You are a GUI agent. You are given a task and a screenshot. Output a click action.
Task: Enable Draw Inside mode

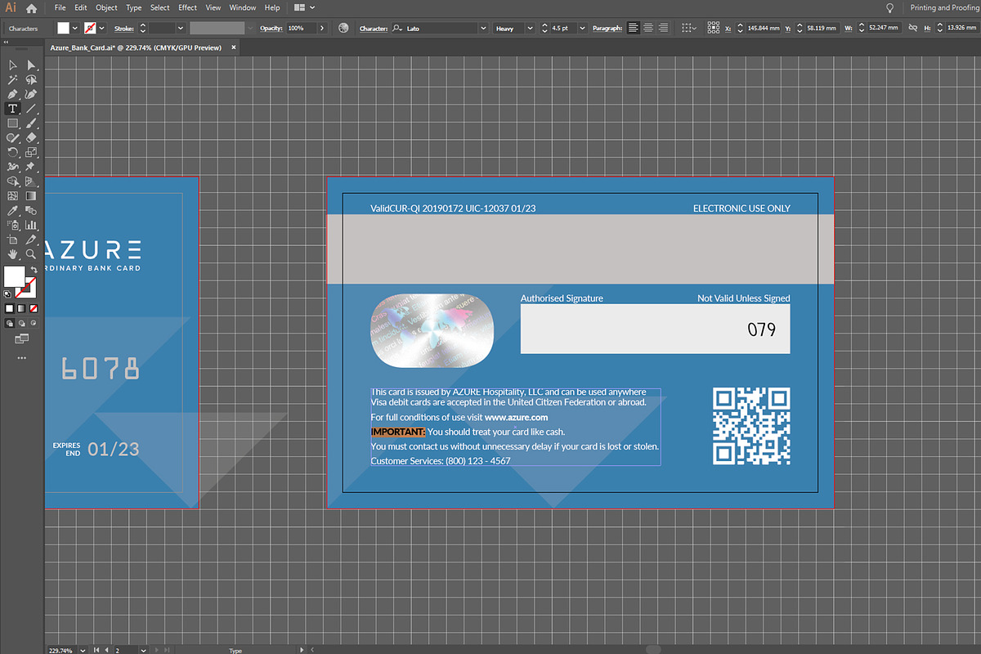[x=33, y=323]
